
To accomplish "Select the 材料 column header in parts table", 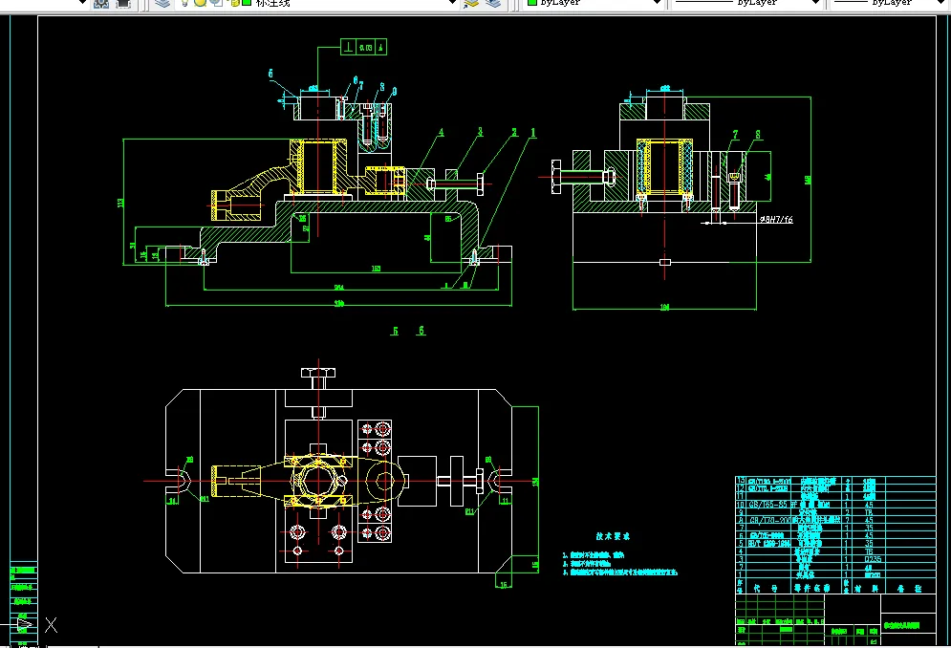I will (867, 588).
